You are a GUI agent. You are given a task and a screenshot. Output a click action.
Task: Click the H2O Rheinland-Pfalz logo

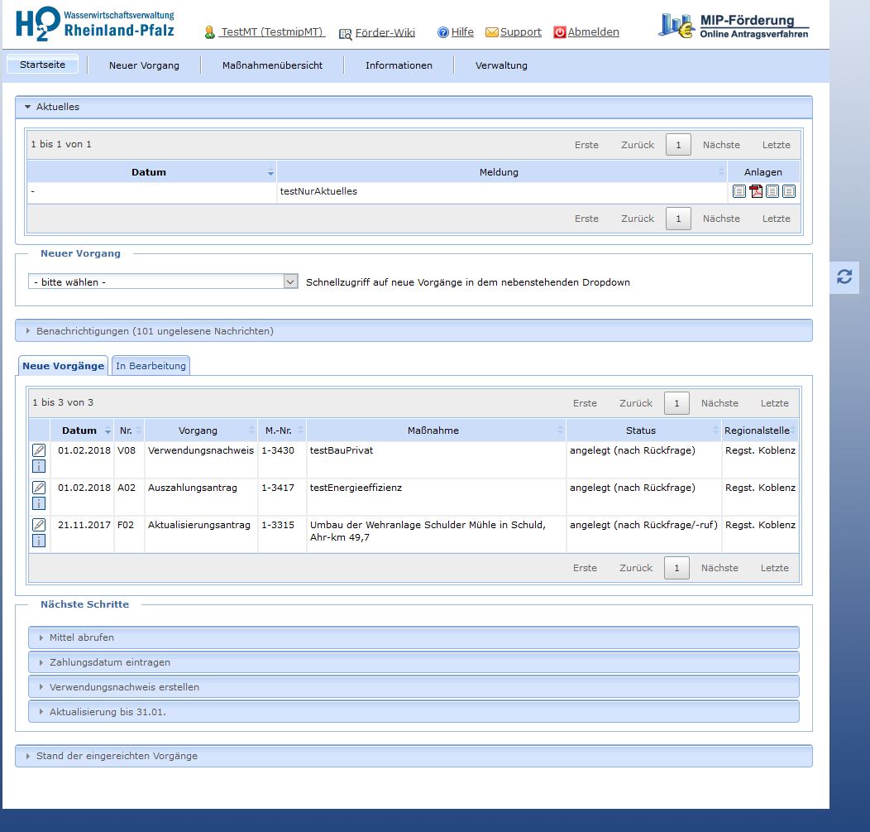click(x=95, y=24)
